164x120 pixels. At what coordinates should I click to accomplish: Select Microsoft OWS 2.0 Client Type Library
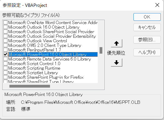(x=45, y=45)
